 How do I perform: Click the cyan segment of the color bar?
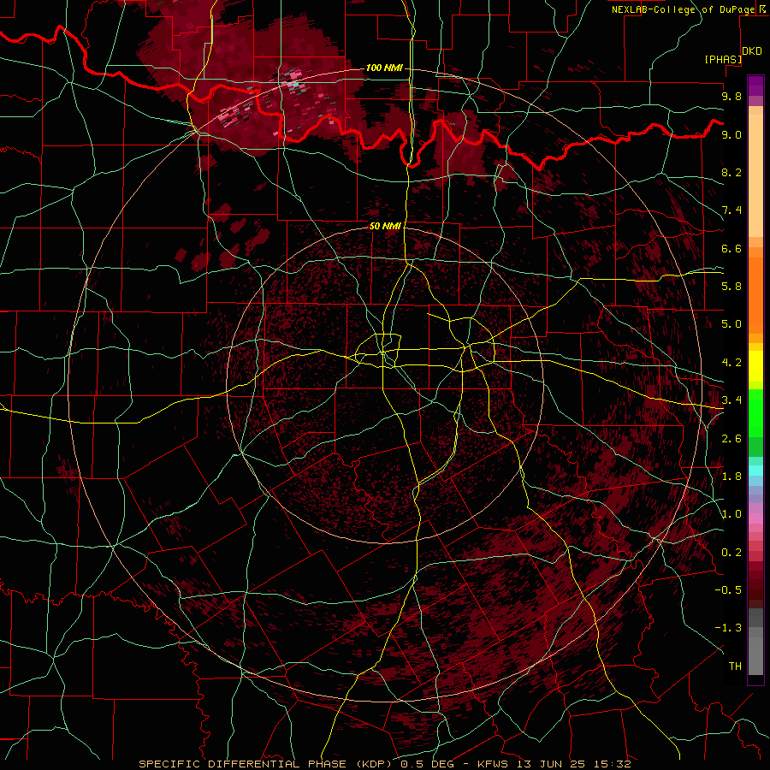(x=755, y=471)
